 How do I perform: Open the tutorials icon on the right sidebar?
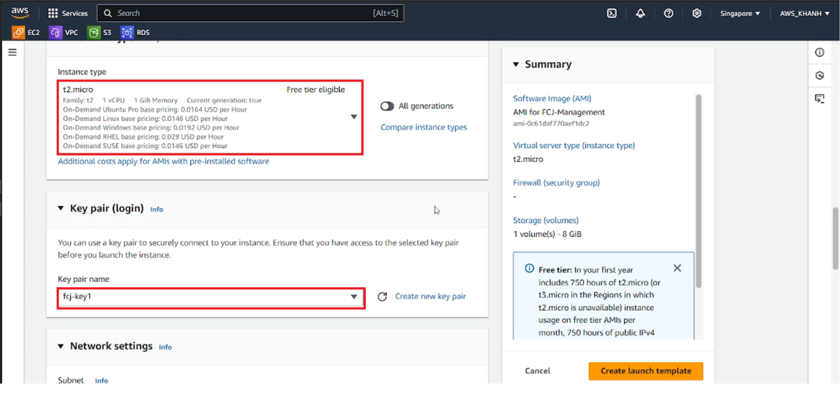click(820, 98)
